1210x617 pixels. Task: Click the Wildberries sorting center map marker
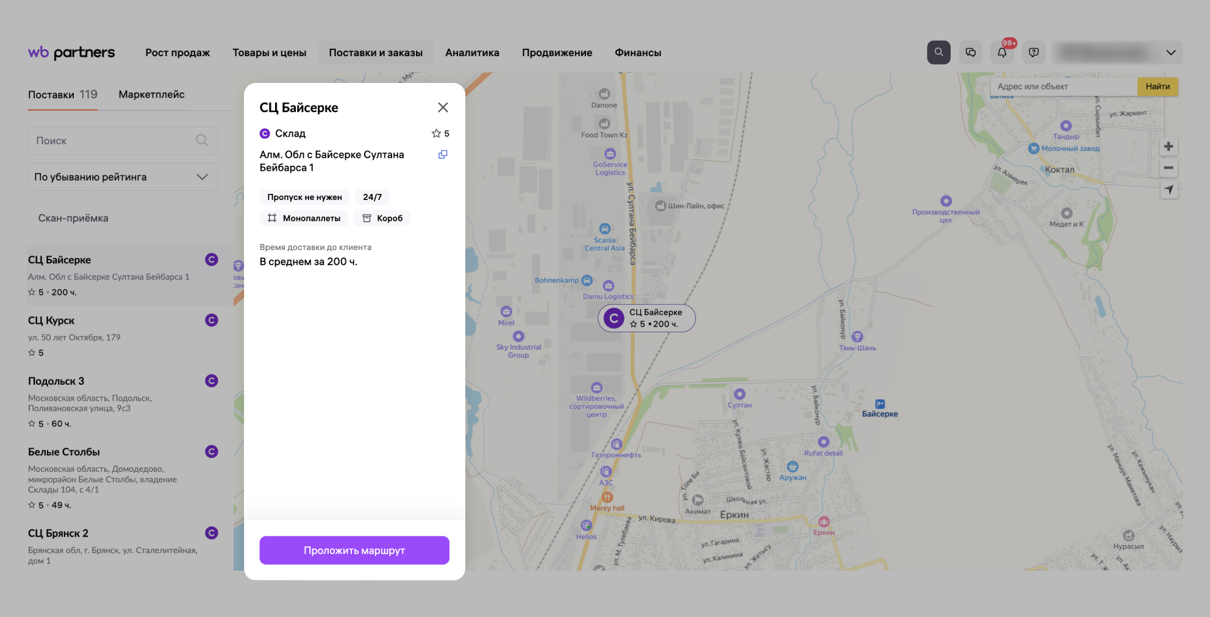[x=596, y=388]
